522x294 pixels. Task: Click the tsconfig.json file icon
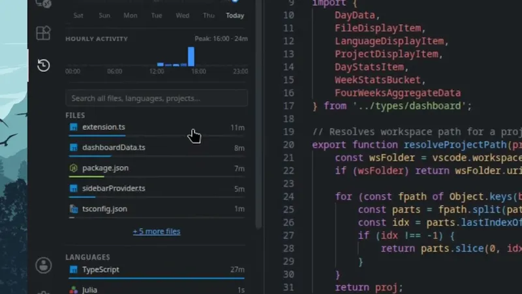74,209
